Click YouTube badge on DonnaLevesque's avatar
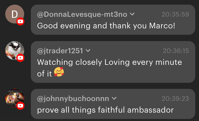199x121 pixels. (20, 22)
